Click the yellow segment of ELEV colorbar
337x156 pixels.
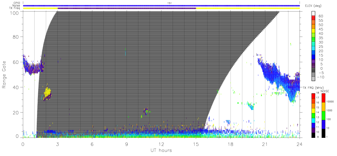[313, 31]
